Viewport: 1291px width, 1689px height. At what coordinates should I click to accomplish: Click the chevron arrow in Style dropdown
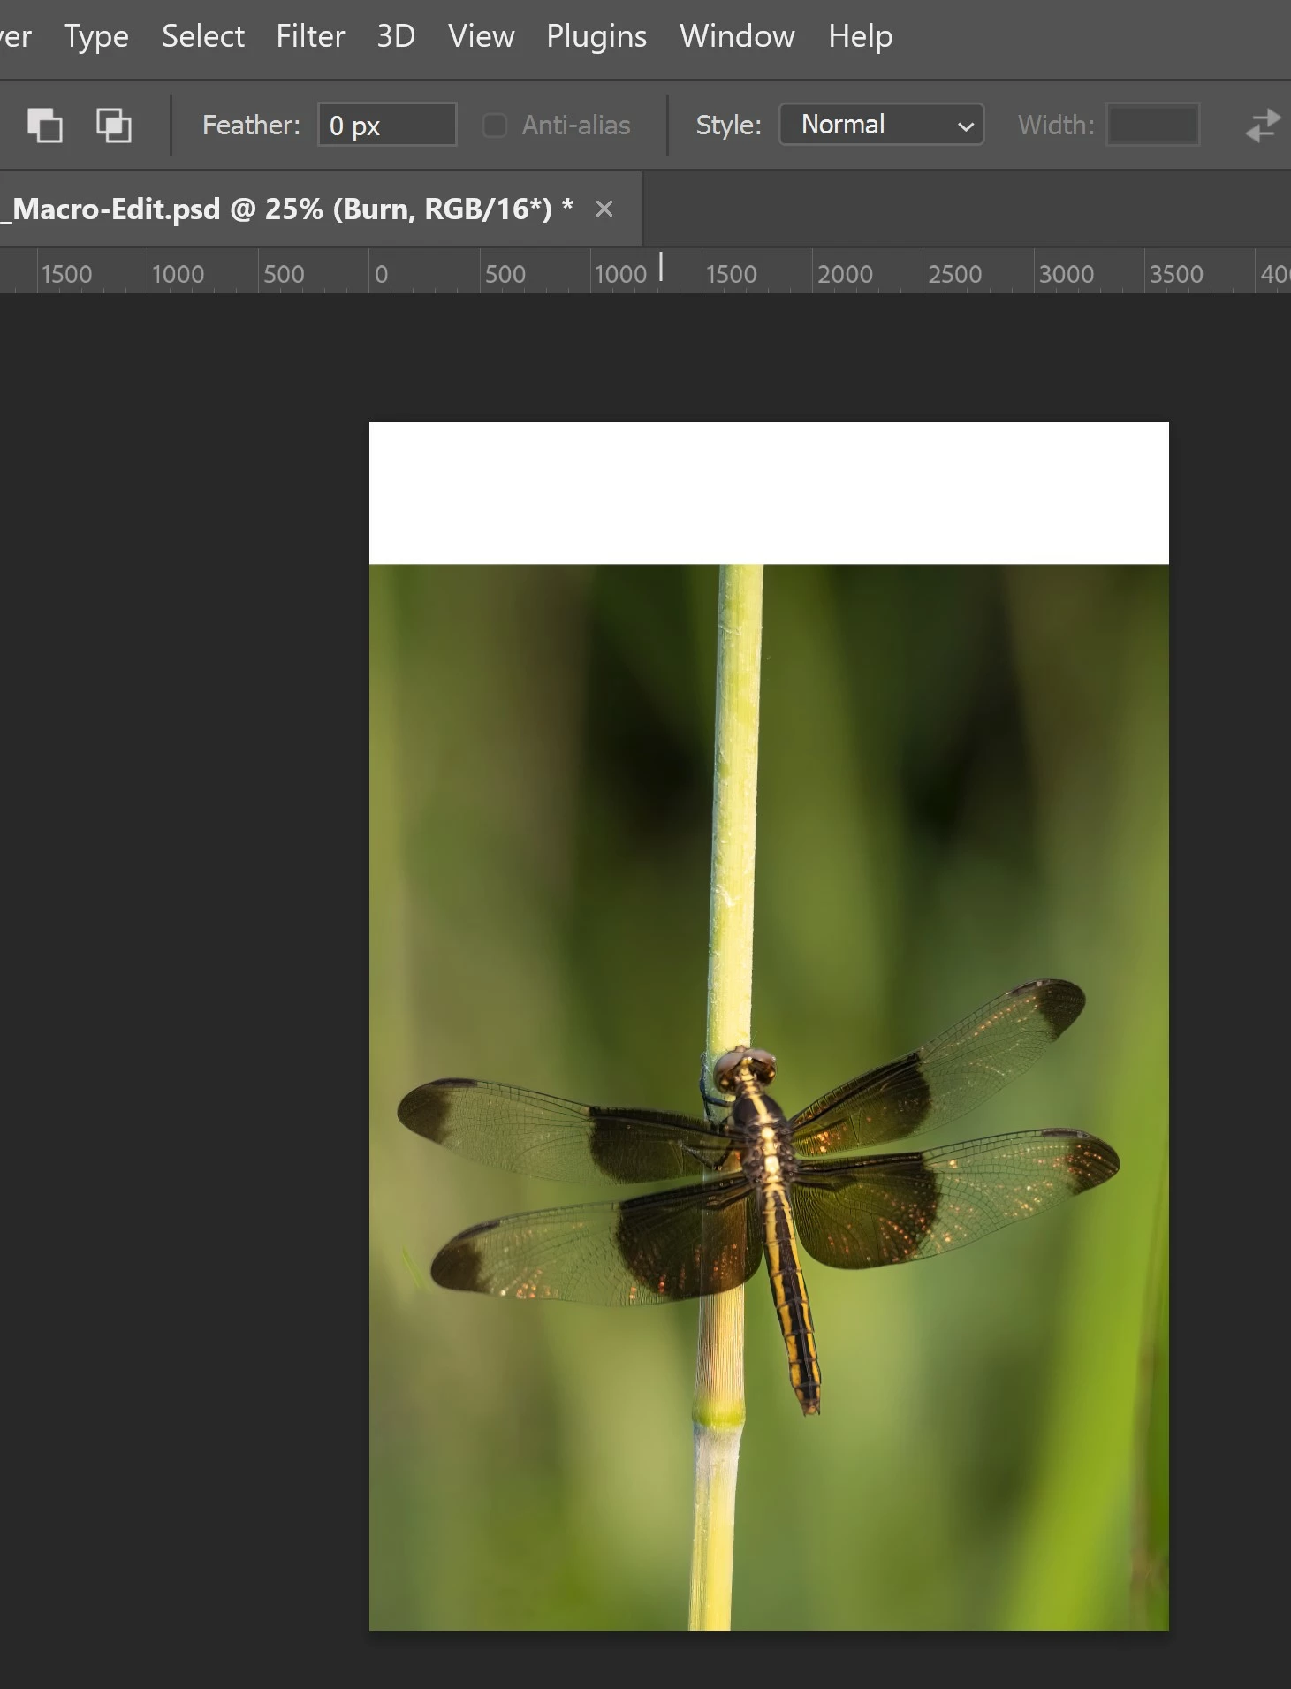[966, 126]
